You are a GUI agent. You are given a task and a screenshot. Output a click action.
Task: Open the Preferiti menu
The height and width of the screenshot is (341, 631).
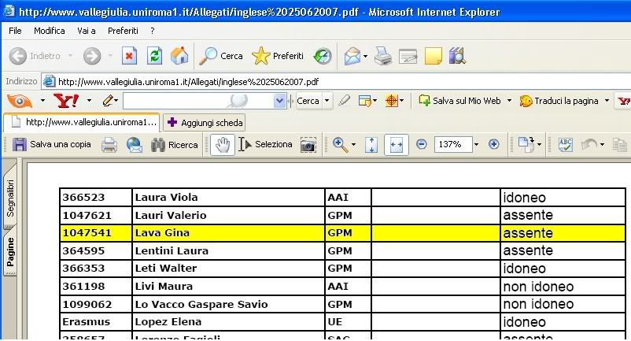tap(122, 31)
